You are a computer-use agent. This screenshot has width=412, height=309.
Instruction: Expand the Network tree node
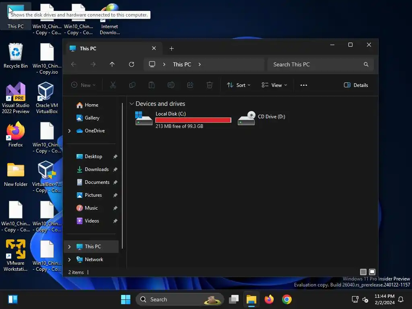point(69,260)
